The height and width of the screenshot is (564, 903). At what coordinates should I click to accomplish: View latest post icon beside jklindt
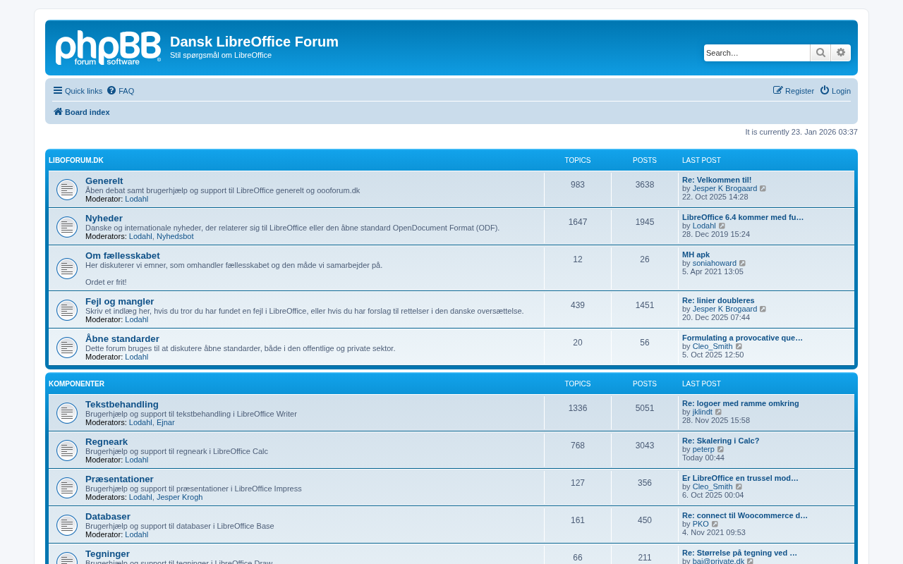[x=719, y=412]
